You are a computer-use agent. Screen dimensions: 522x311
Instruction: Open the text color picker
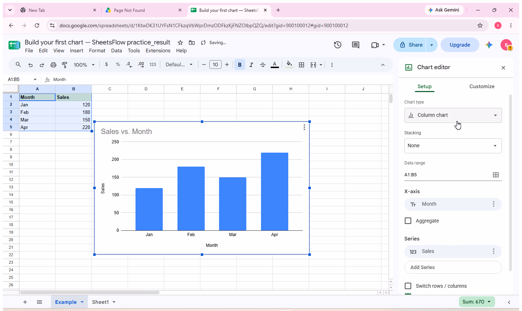(x=275, y=65)
